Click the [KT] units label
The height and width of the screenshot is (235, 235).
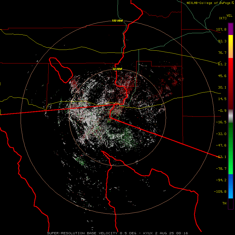click(x=223, y=18)
